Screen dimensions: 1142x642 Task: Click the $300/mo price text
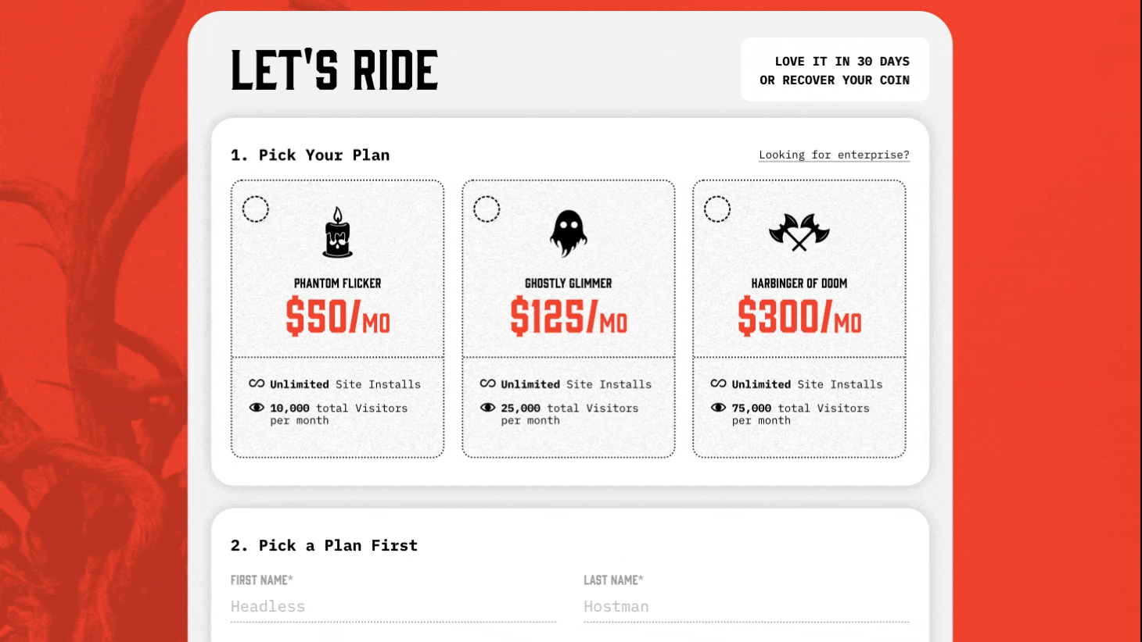(x=799, y=316)
